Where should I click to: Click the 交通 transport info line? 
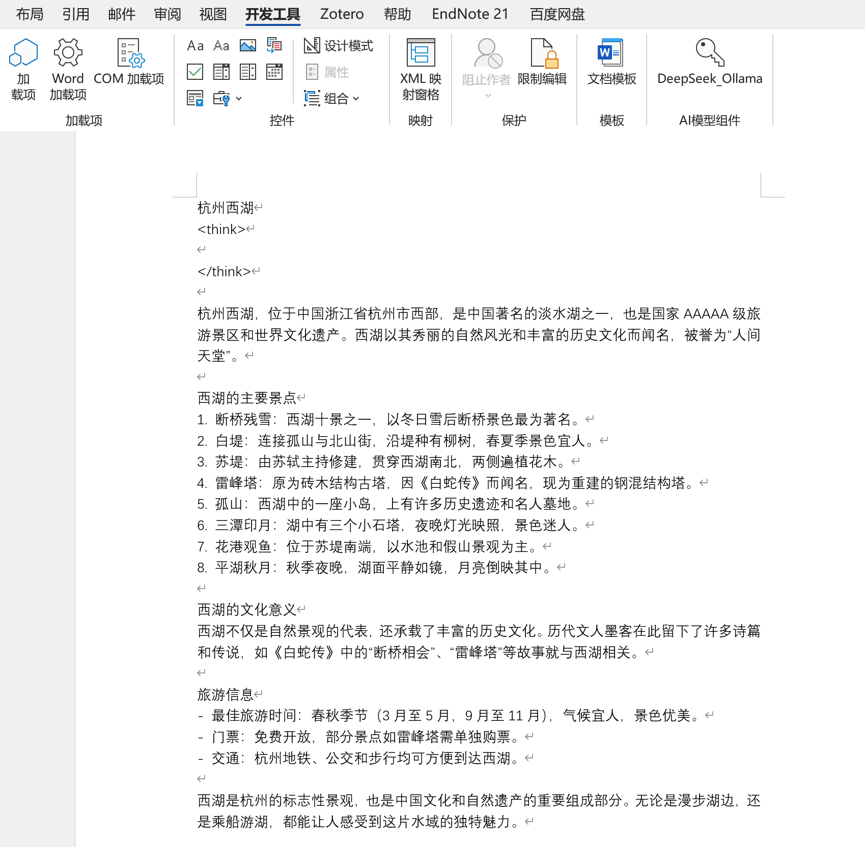[358, 758]
